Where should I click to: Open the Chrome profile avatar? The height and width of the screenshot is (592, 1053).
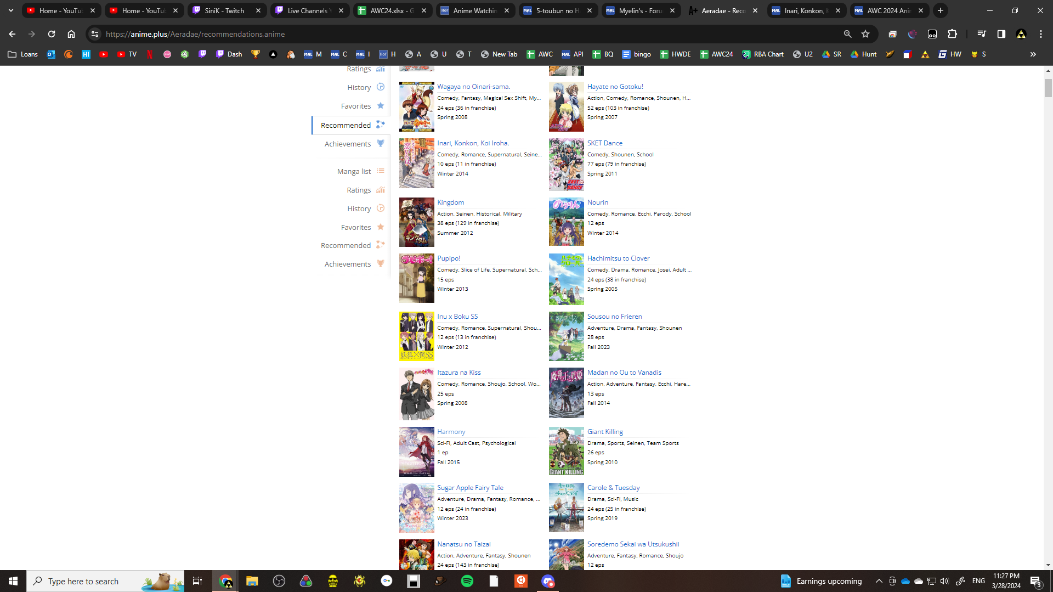pyautogui.click(x=1021, y=34)
